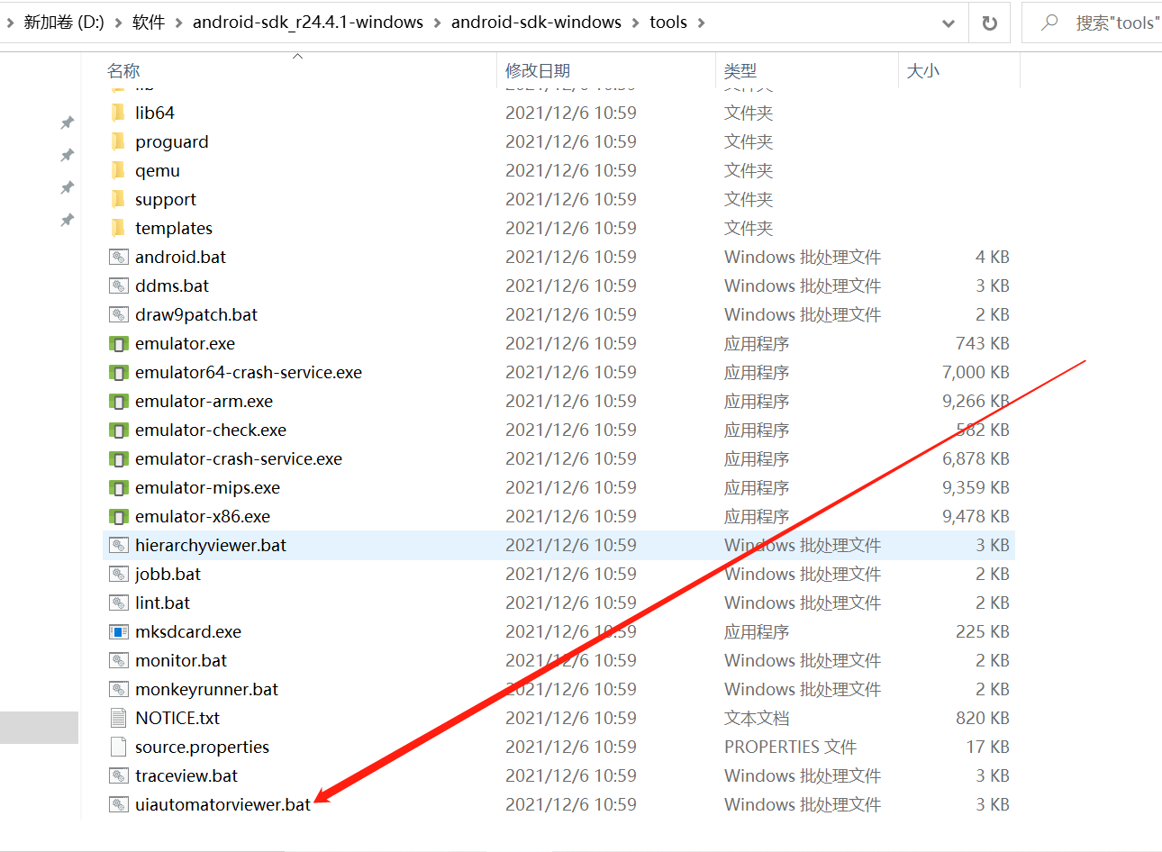1162x852 pixels.
Task: Click the NOTICE.txt document icon
Action: [118, 718]
